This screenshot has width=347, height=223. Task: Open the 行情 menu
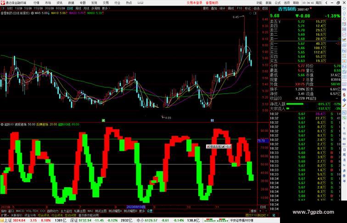click(x=36, y=3)
